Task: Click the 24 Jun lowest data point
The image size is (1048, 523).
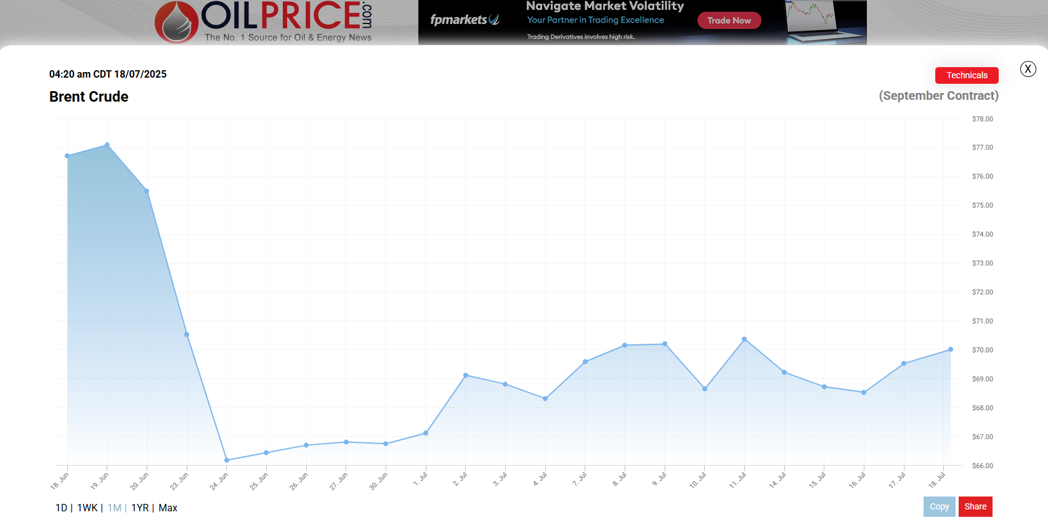Action: pos(227,460)
